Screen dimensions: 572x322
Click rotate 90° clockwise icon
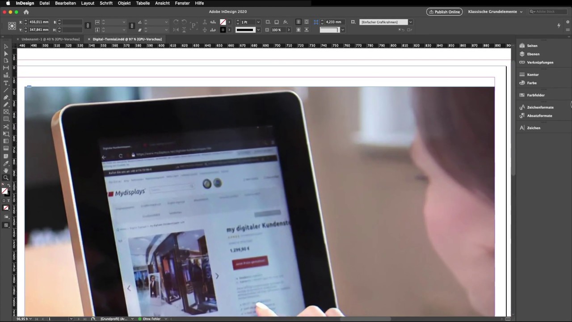click(176, 22)
